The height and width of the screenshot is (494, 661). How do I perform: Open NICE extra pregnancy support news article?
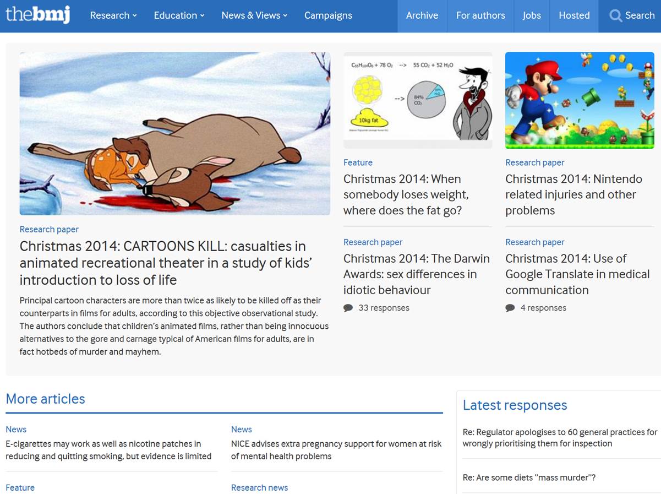point(336,450)
